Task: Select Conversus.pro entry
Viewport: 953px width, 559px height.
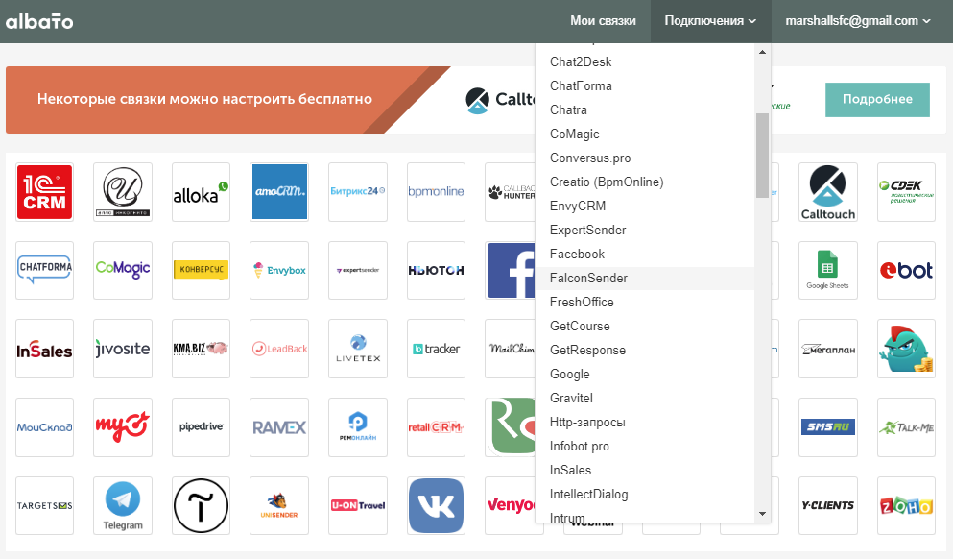Action: click(644, 158)
